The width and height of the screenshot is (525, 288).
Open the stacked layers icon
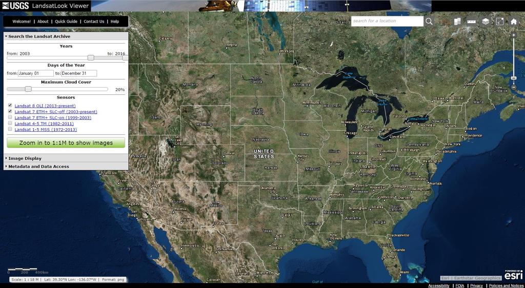[486, 22]
